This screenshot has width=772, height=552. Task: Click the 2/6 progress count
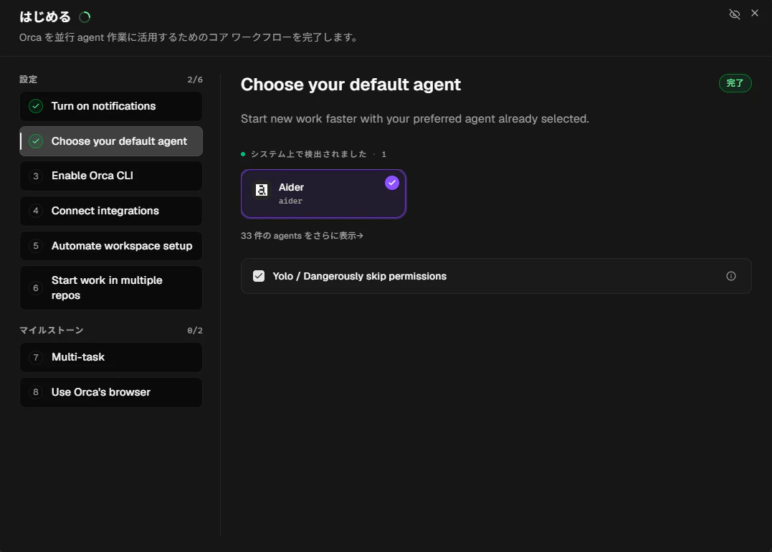(194, 80)
